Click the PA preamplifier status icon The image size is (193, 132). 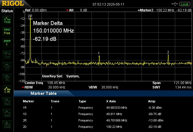click(x=7, y=78)
